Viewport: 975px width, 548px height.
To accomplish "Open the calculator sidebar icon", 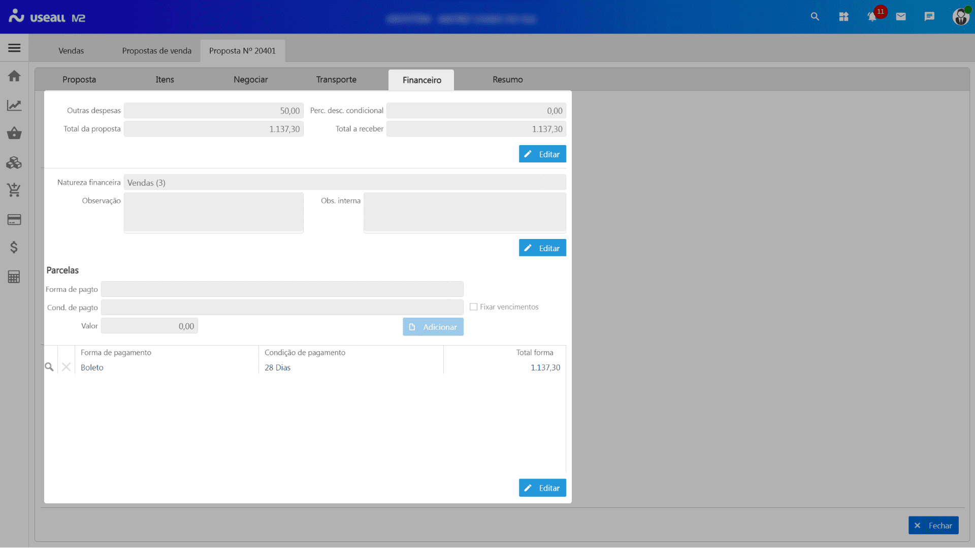I will pos(14,277).
